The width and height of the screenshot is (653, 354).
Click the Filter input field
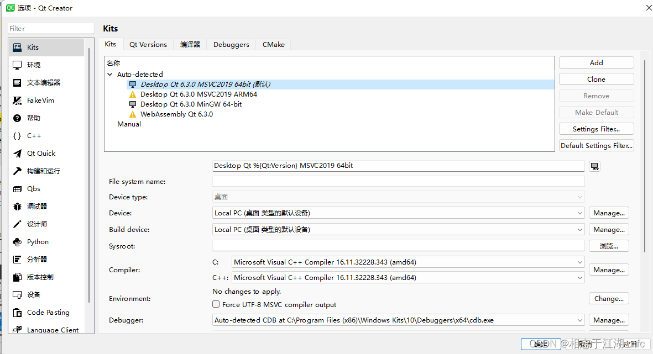pos(50,28)
